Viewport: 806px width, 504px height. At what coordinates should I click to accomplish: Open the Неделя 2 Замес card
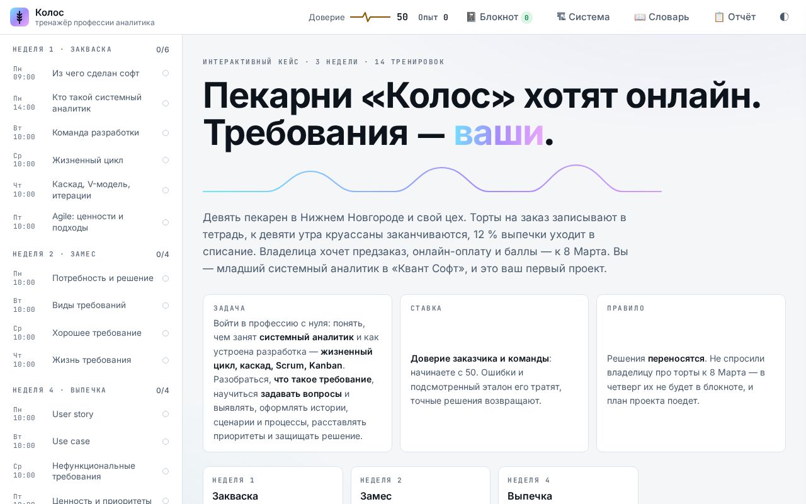pos(421,486)
